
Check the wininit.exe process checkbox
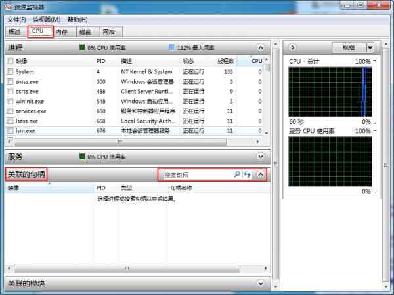(x=10, y=101)
